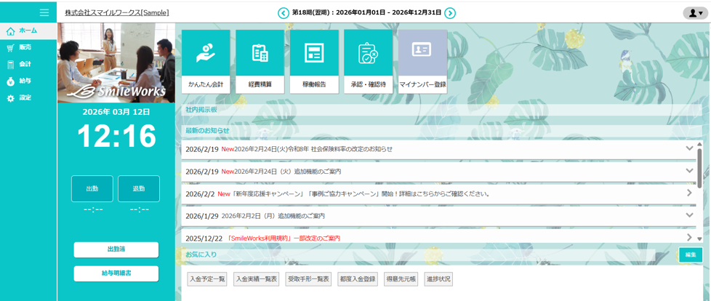
Task: Open the 稼働報告 work report tile
Action: pyautogui.click(x=314, y=54)
